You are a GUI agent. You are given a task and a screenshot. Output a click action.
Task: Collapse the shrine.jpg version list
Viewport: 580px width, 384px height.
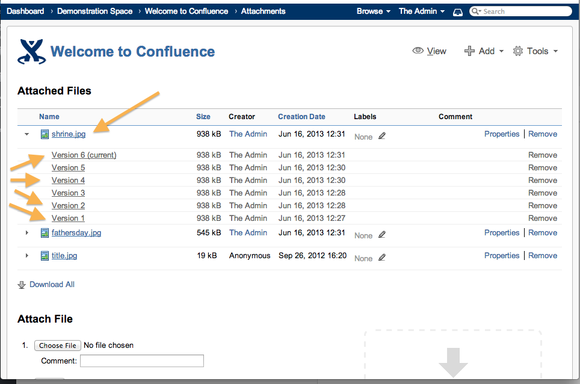click(x=26, y=134)
